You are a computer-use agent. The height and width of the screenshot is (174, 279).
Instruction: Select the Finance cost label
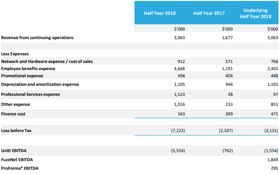coord(13,114)
